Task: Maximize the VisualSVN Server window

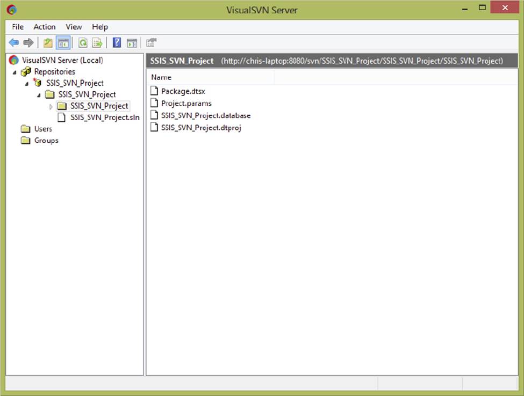Action: point(482,8)
